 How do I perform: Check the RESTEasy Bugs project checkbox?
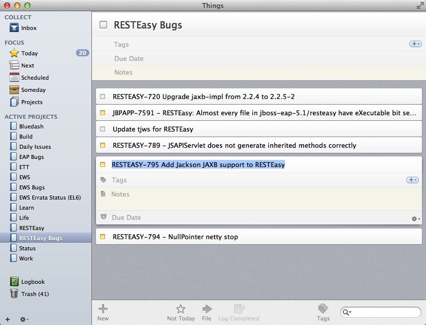click(104, 25)
